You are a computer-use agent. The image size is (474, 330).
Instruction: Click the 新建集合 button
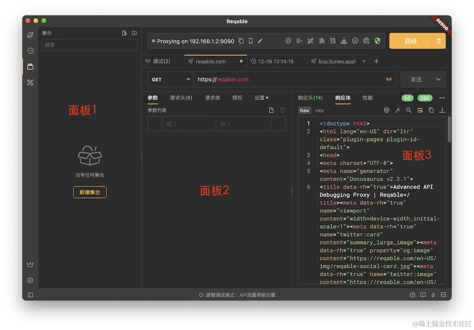[x=90, y=192]
